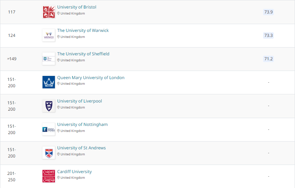Click the University of St Andrews crest
The width and height of the screenshot is (295, 188).
coord(49,153)
